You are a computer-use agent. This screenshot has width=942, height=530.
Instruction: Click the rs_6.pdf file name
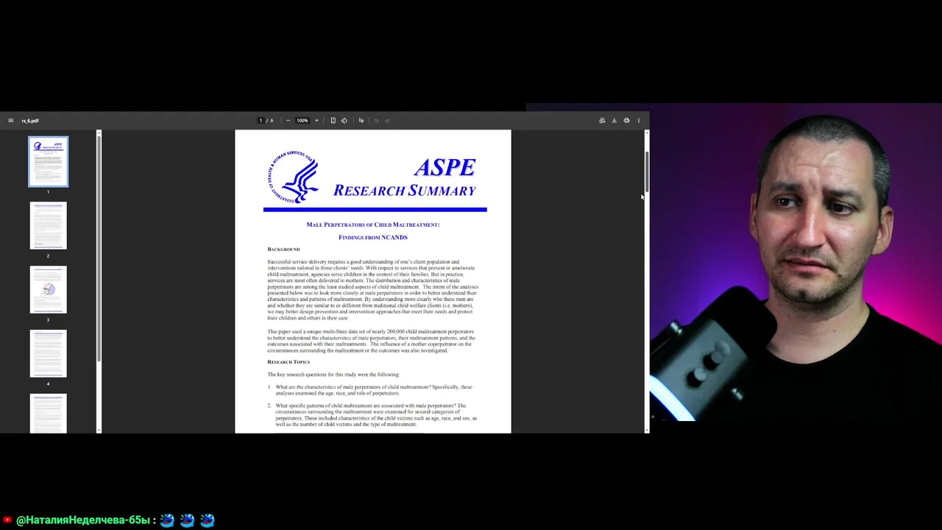pyautogui.click(x=30, y=121)
